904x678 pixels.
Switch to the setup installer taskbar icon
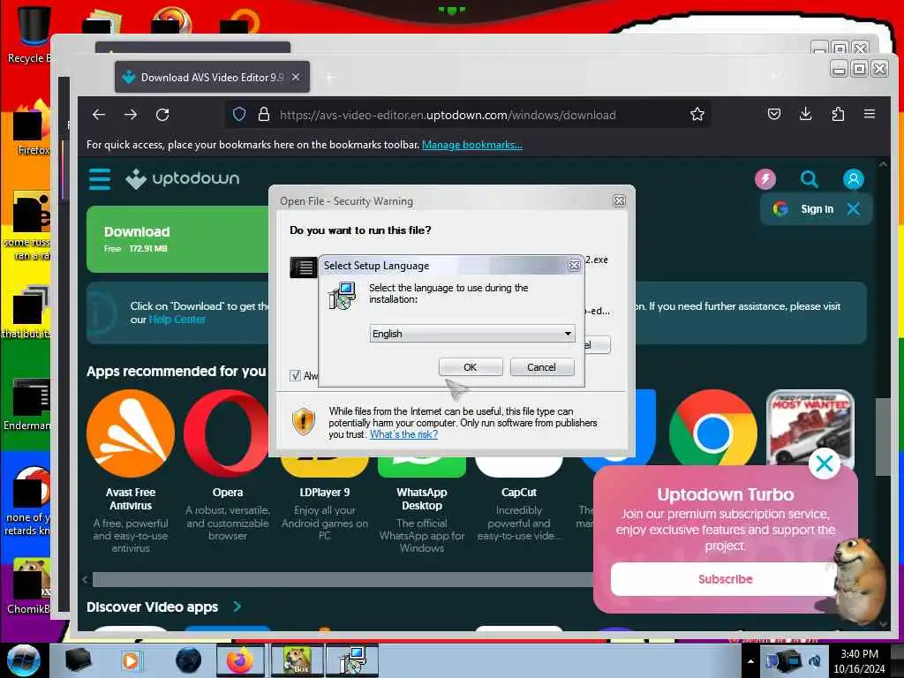coord(352,660)
